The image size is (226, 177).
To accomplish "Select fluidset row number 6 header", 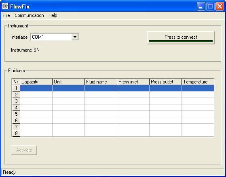I will coord(16,121).
